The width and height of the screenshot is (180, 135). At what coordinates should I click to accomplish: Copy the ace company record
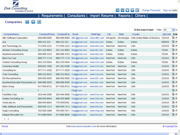173,42
